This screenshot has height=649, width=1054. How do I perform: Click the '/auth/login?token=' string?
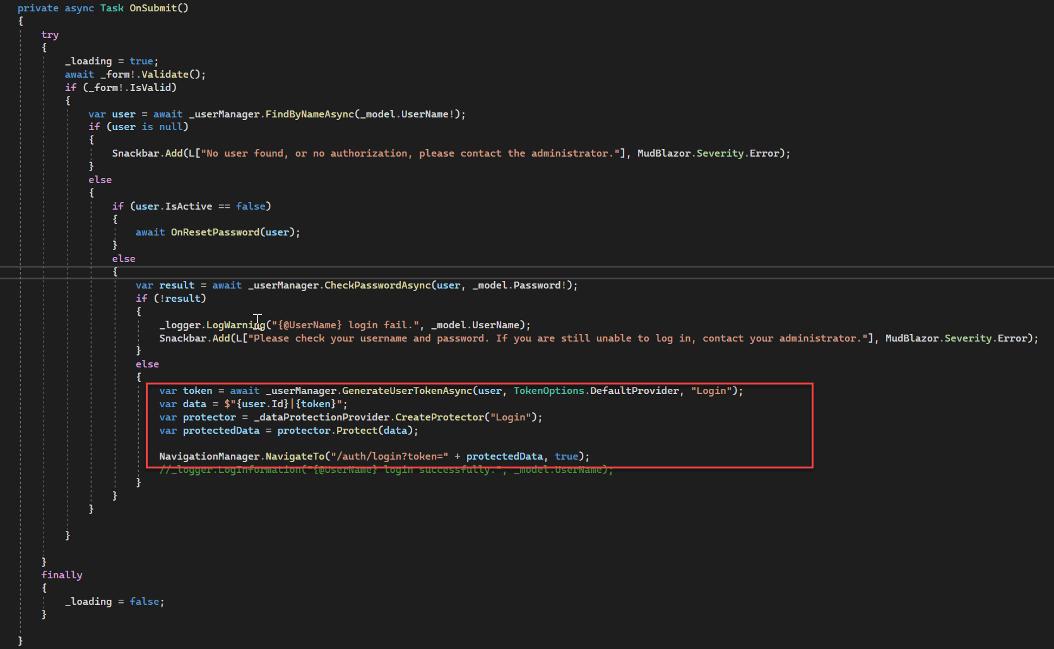[x=389, y=456]
